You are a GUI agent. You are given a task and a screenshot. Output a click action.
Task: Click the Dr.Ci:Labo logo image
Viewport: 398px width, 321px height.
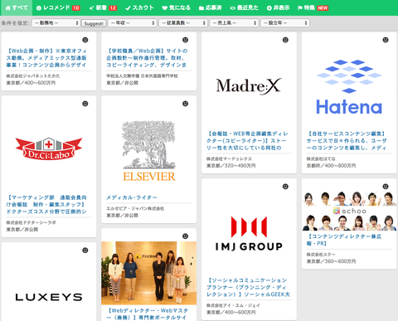[x=49, y=148]
